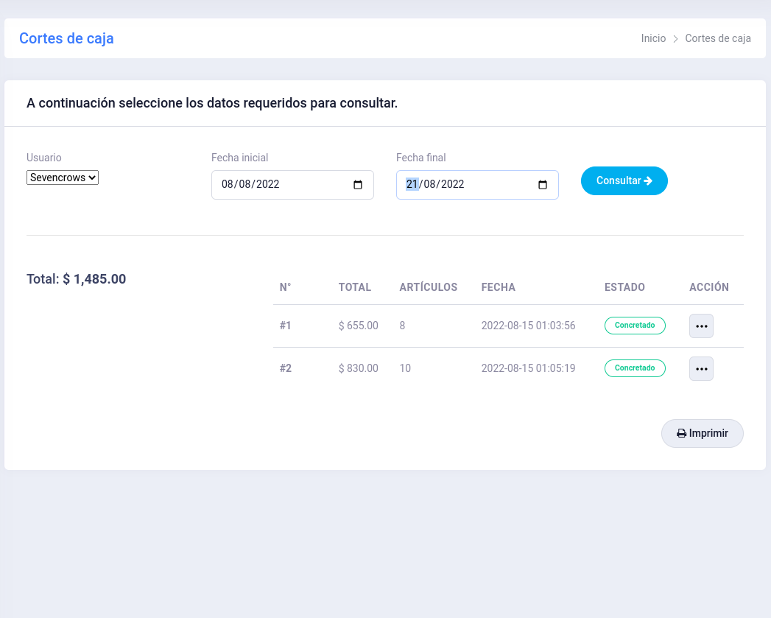This screenshot has width=771, height=618.
Task: Open the three-dot action menu for row #1
Action: coord(701,326)
